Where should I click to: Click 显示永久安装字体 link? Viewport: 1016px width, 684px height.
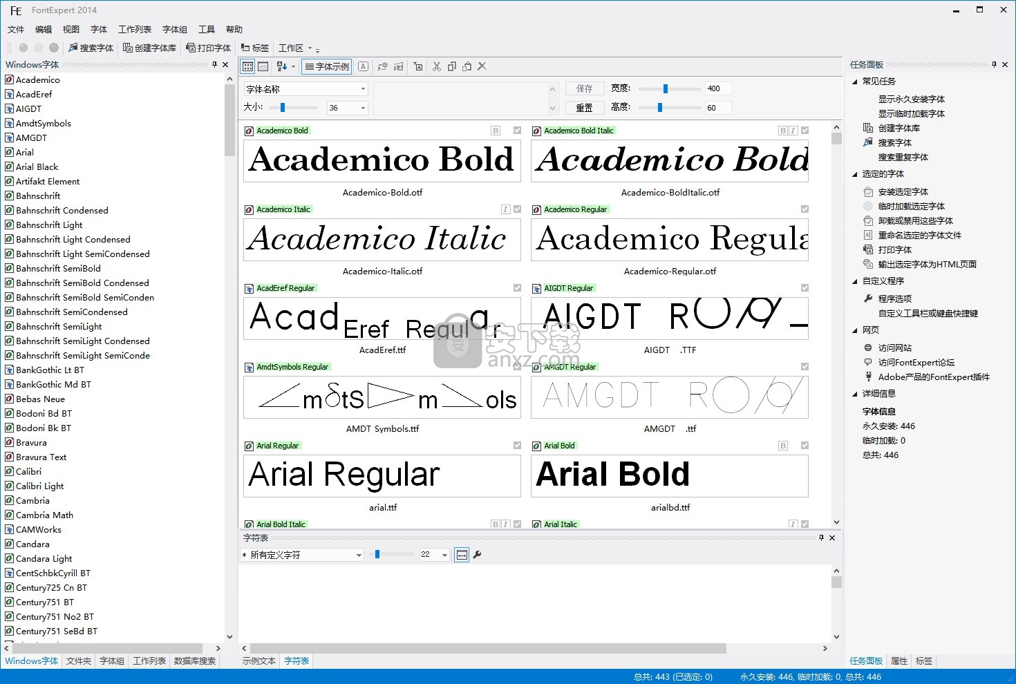912,99
